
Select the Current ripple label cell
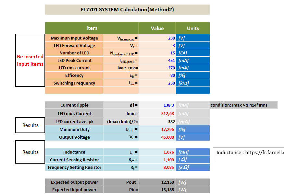pyautogui.click(x=74, y=105)
